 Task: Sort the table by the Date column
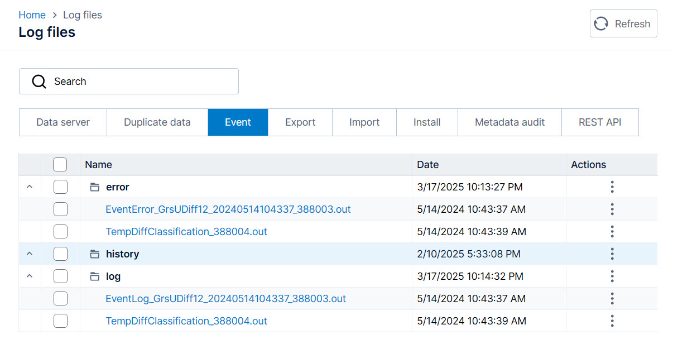point(427,164)
